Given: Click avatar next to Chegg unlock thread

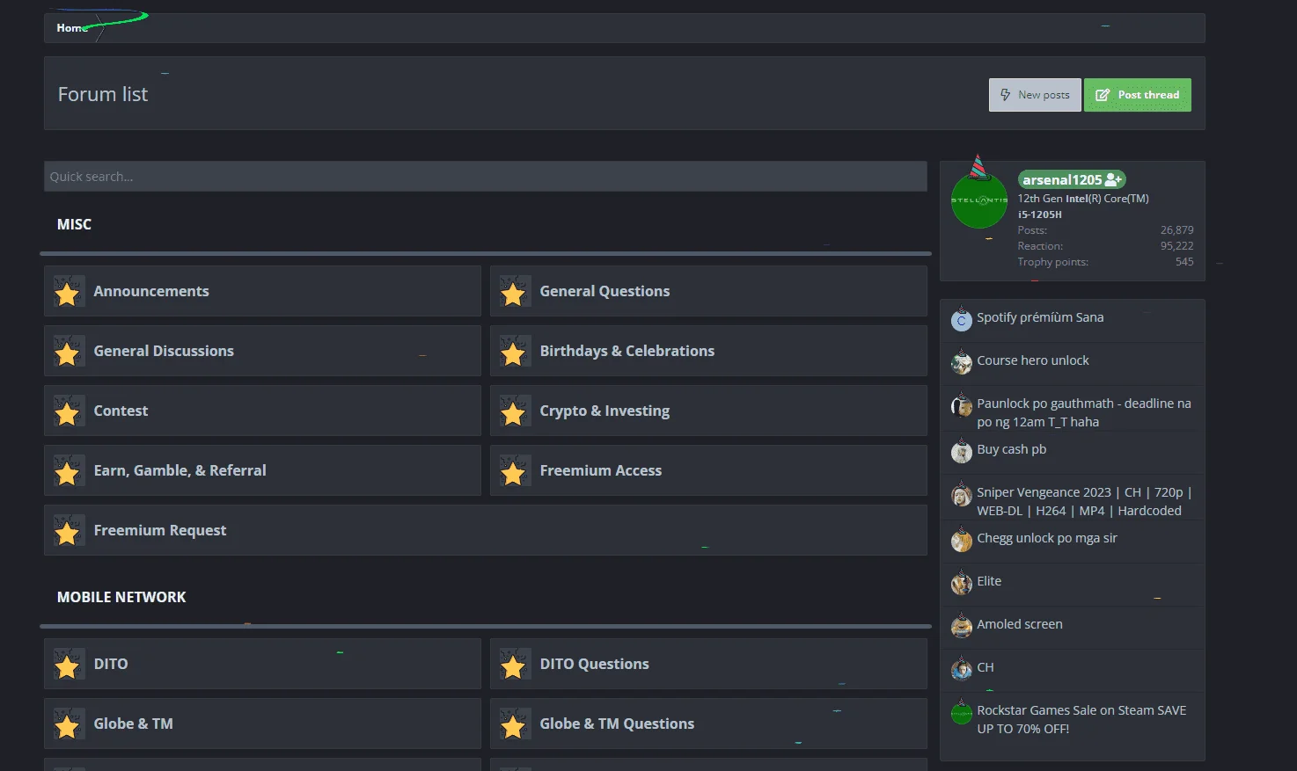Looking at the screenshot, I should pyautogui.click(x=962, y=541).
